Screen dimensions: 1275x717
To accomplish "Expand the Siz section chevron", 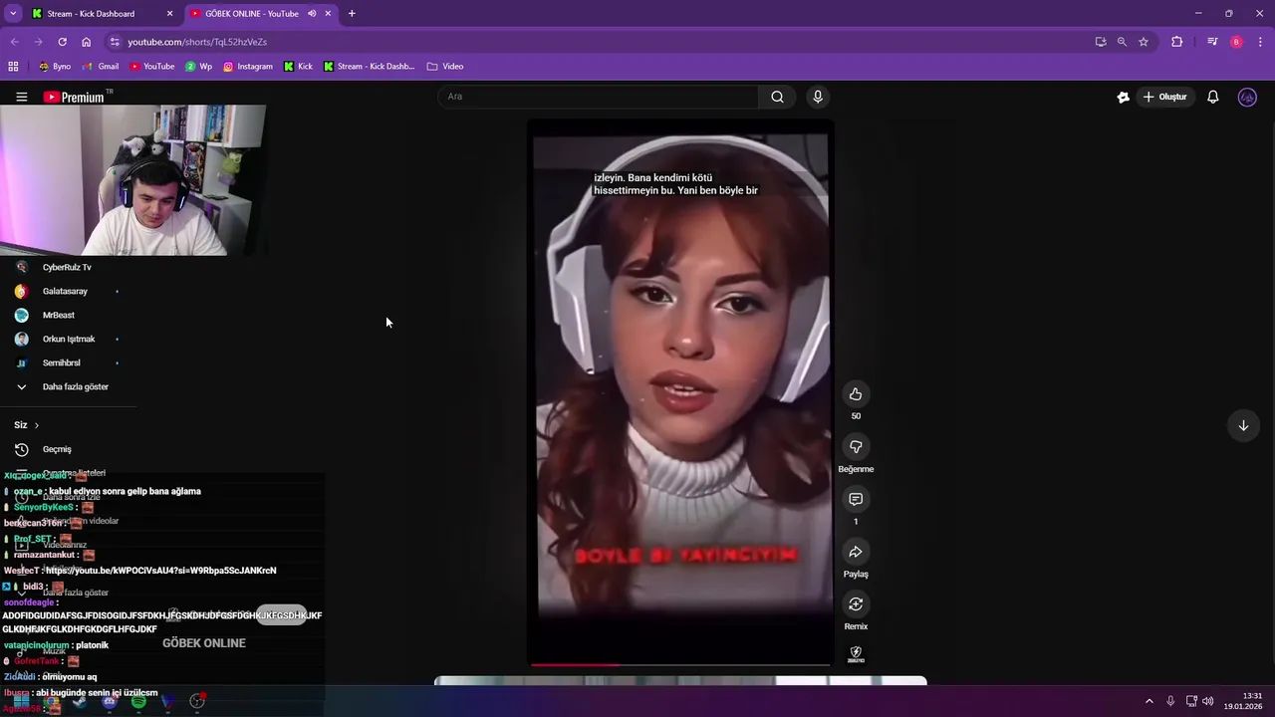I will [37, 425].
